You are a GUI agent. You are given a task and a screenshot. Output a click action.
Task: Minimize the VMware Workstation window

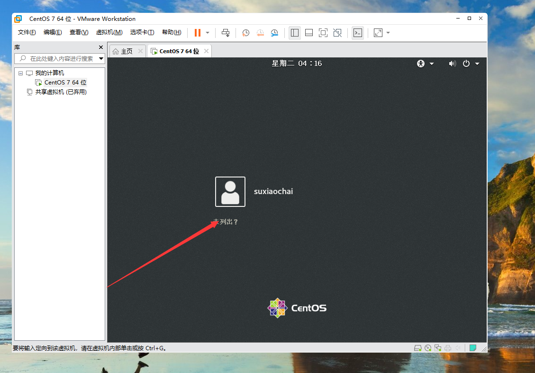(x=458, y=19)
